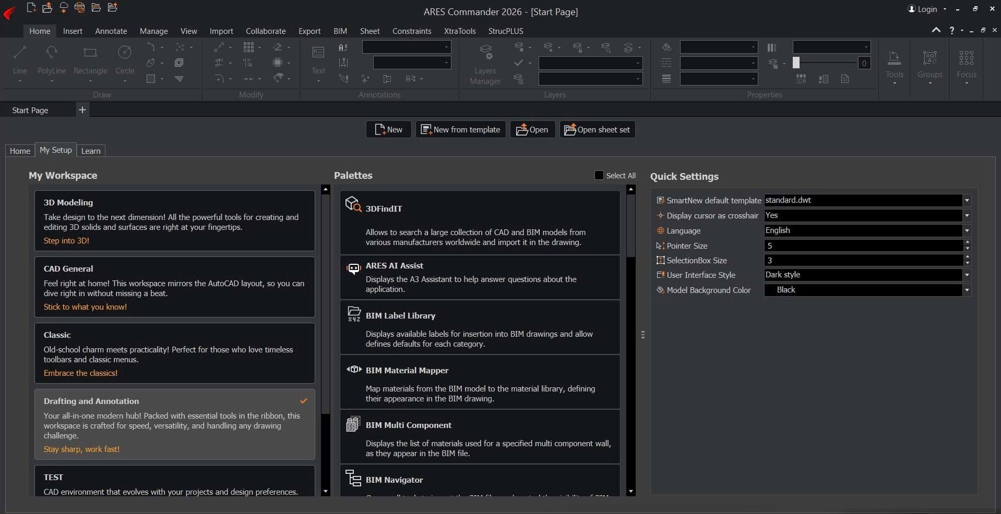This screenshot has width=1001, height=514.
Task: Click the Hatch tool icon
Action: [x=151, y=79]
